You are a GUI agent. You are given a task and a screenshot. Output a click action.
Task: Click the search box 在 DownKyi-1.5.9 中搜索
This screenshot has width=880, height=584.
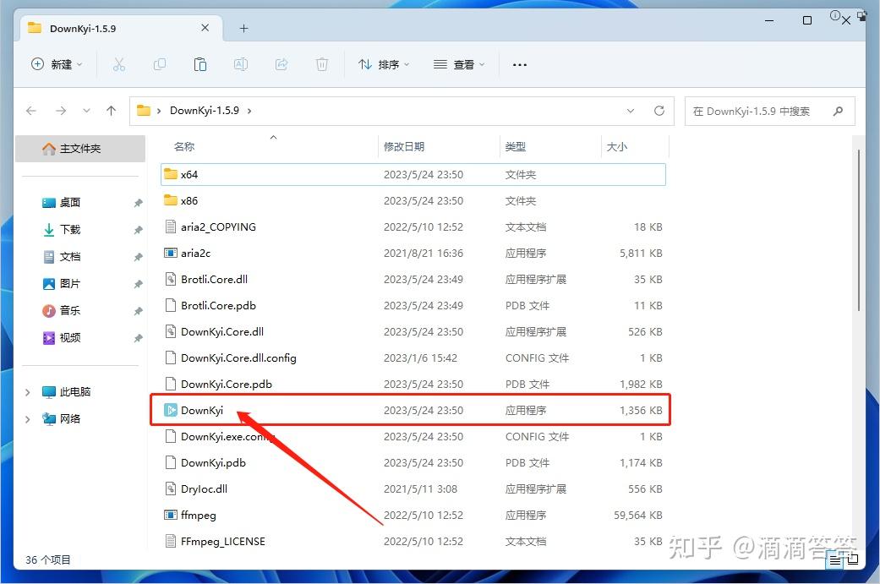(769, 111)
